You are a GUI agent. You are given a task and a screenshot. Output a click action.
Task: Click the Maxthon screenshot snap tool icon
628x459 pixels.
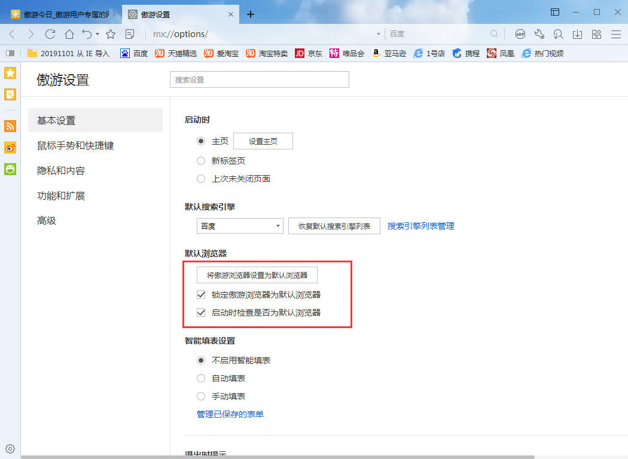pyautogui.click(x=557, y=34)
